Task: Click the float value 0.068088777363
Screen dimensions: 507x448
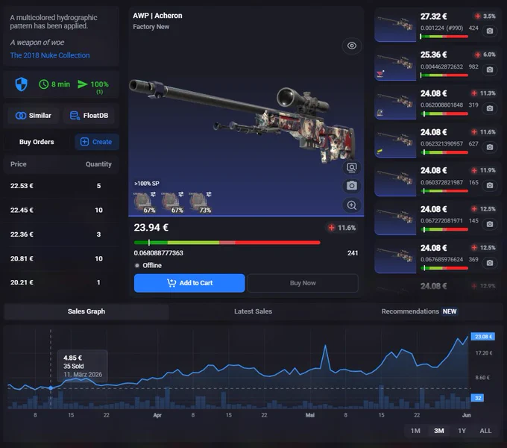Action: tap(158, 253)
